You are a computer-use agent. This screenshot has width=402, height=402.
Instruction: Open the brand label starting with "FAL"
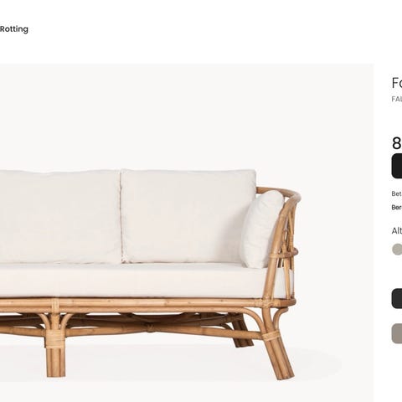(x=397, y=99)
